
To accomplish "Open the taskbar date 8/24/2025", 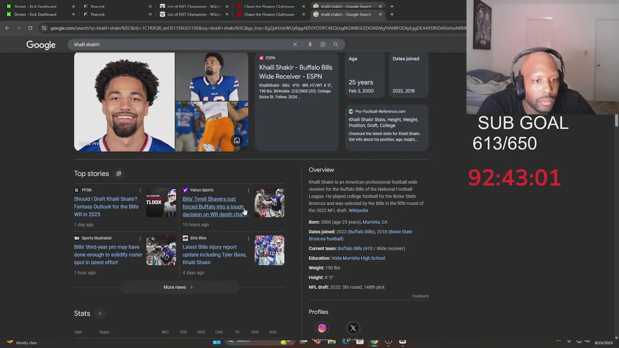I will pos(604,343).
